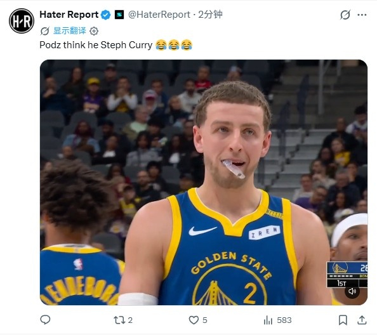Play the Golden State player video

click(204, 182)
